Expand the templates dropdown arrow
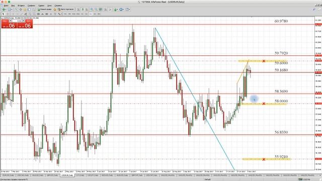The image size is (322, 181). [130, 10]
